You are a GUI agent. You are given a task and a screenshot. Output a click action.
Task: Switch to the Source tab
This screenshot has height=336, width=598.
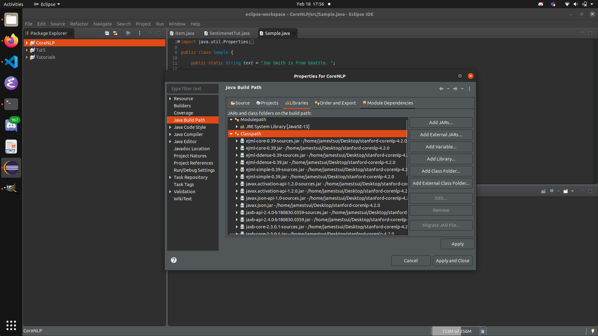click(x=240, y=103)
